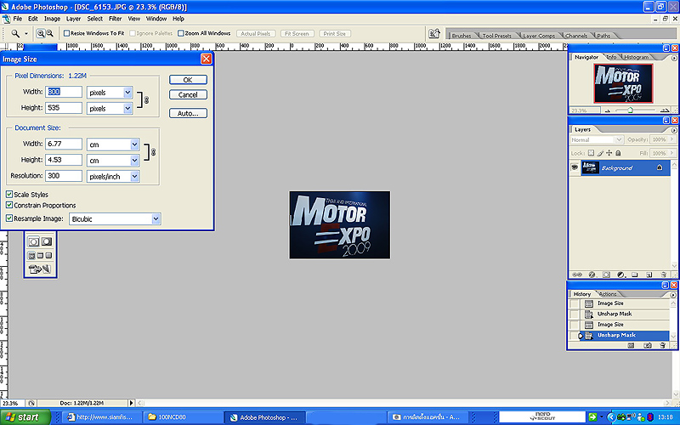Open the Zoom tool preset picker arrow
Screen dimensions: 680x425
(x=26, y=33)
